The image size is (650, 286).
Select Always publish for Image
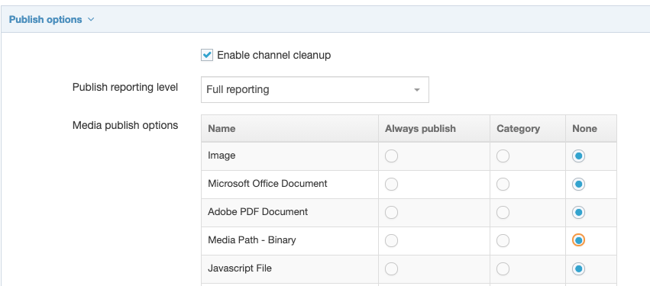[x=391, y=156]
